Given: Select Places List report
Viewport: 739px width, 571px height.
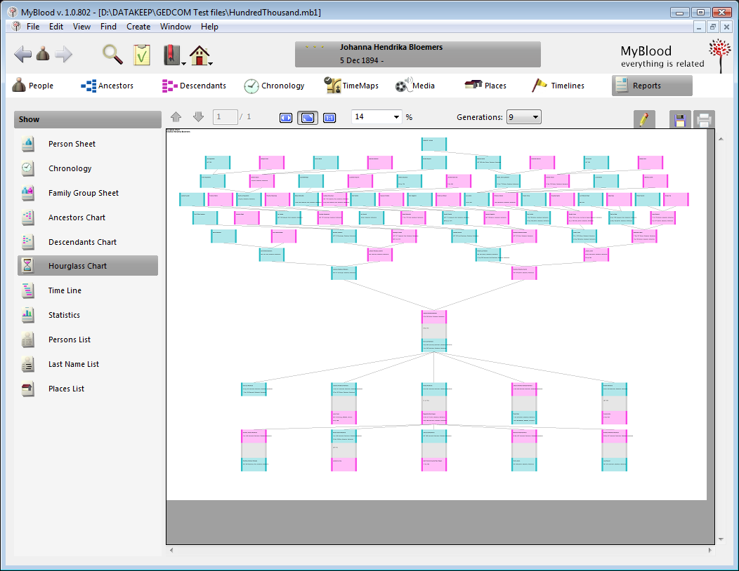Looking at the screenshot, I should [88, 389].
